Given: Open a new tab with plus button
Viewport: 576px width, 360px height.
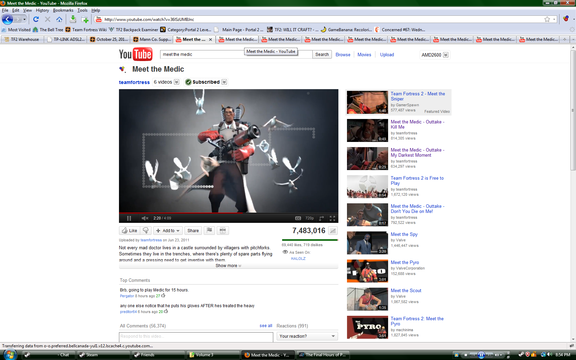Looking at the screenshot, I should tap(564, 39).
